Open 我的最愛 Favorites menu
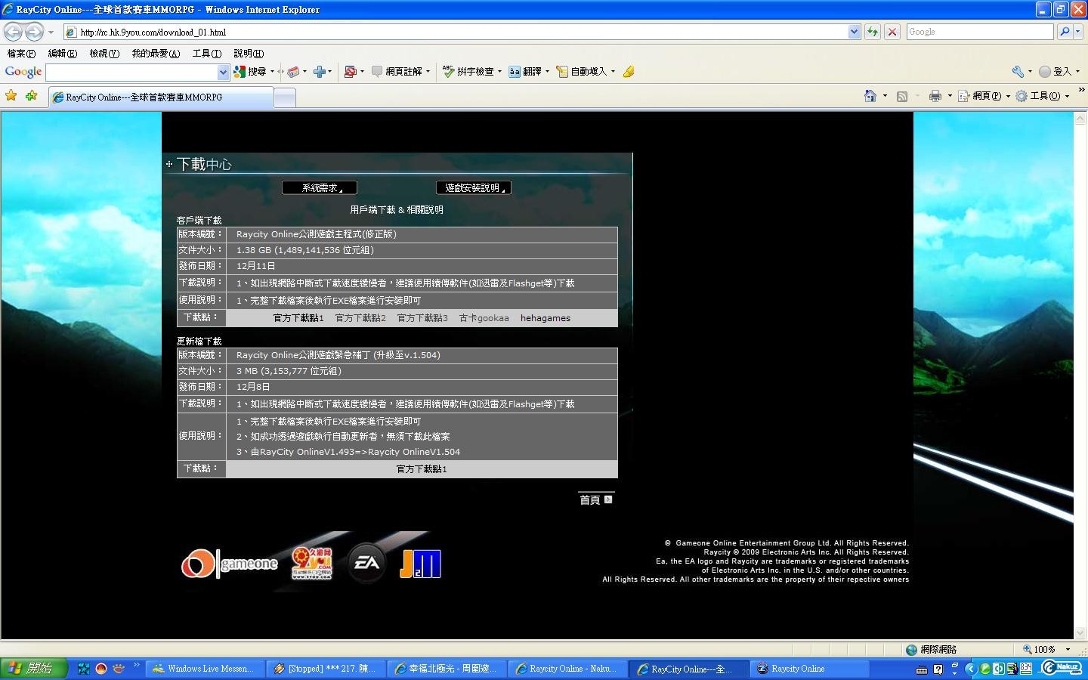This screenshot has width=1088, height=680. coord(156,54)
